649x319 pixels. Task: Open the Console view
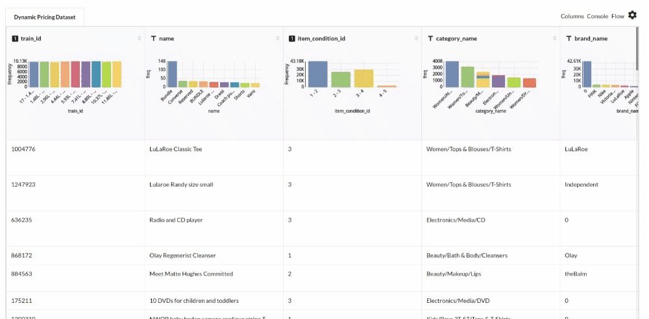[598, 17]
